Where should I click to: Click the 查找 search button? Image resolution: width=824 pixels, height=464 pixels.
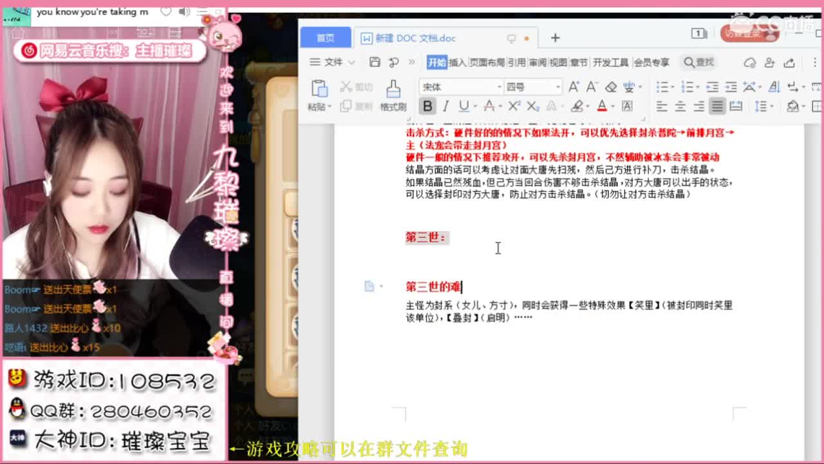699,63
